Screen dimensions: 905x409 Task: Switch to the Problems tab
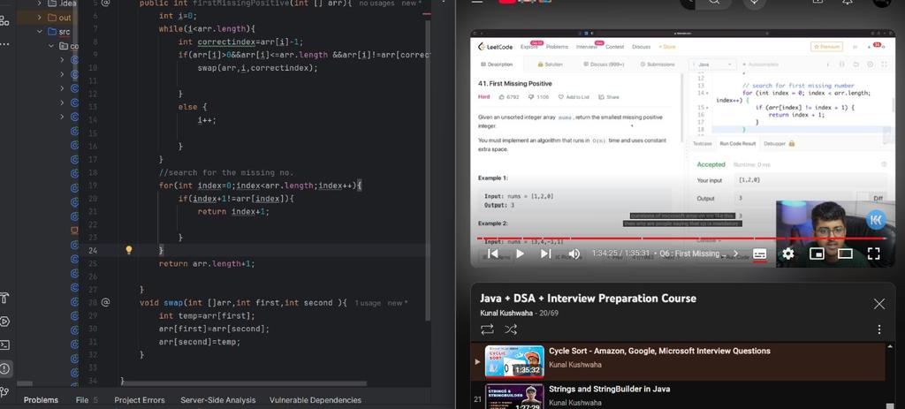[x=41, y=400]
